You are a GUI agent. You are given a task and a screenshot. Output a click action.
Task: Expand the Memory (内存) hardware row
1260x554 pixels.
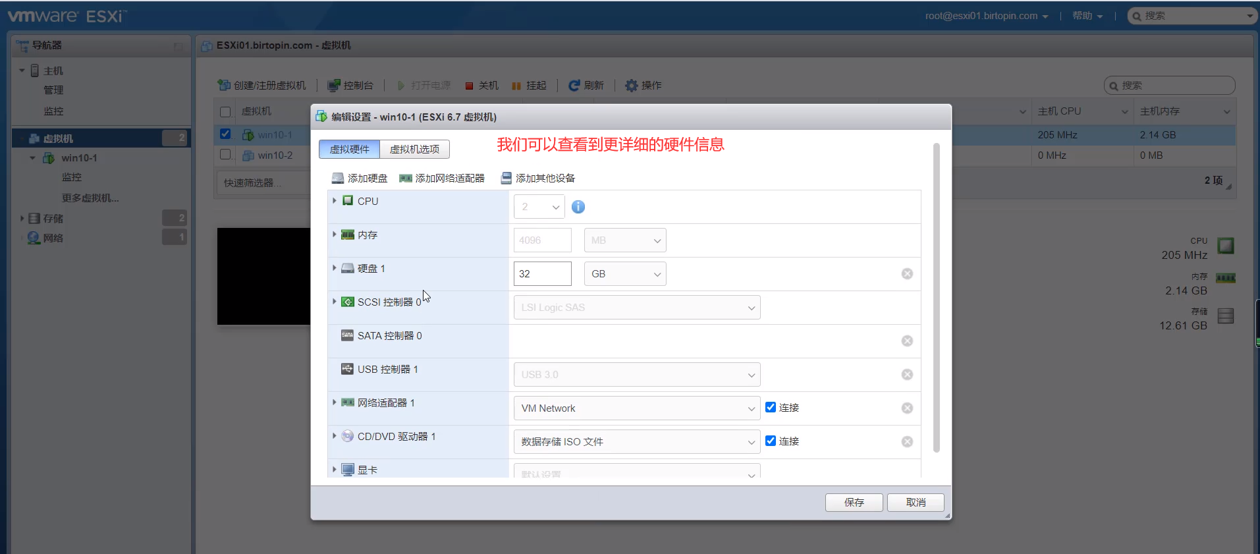click(335, 235)
